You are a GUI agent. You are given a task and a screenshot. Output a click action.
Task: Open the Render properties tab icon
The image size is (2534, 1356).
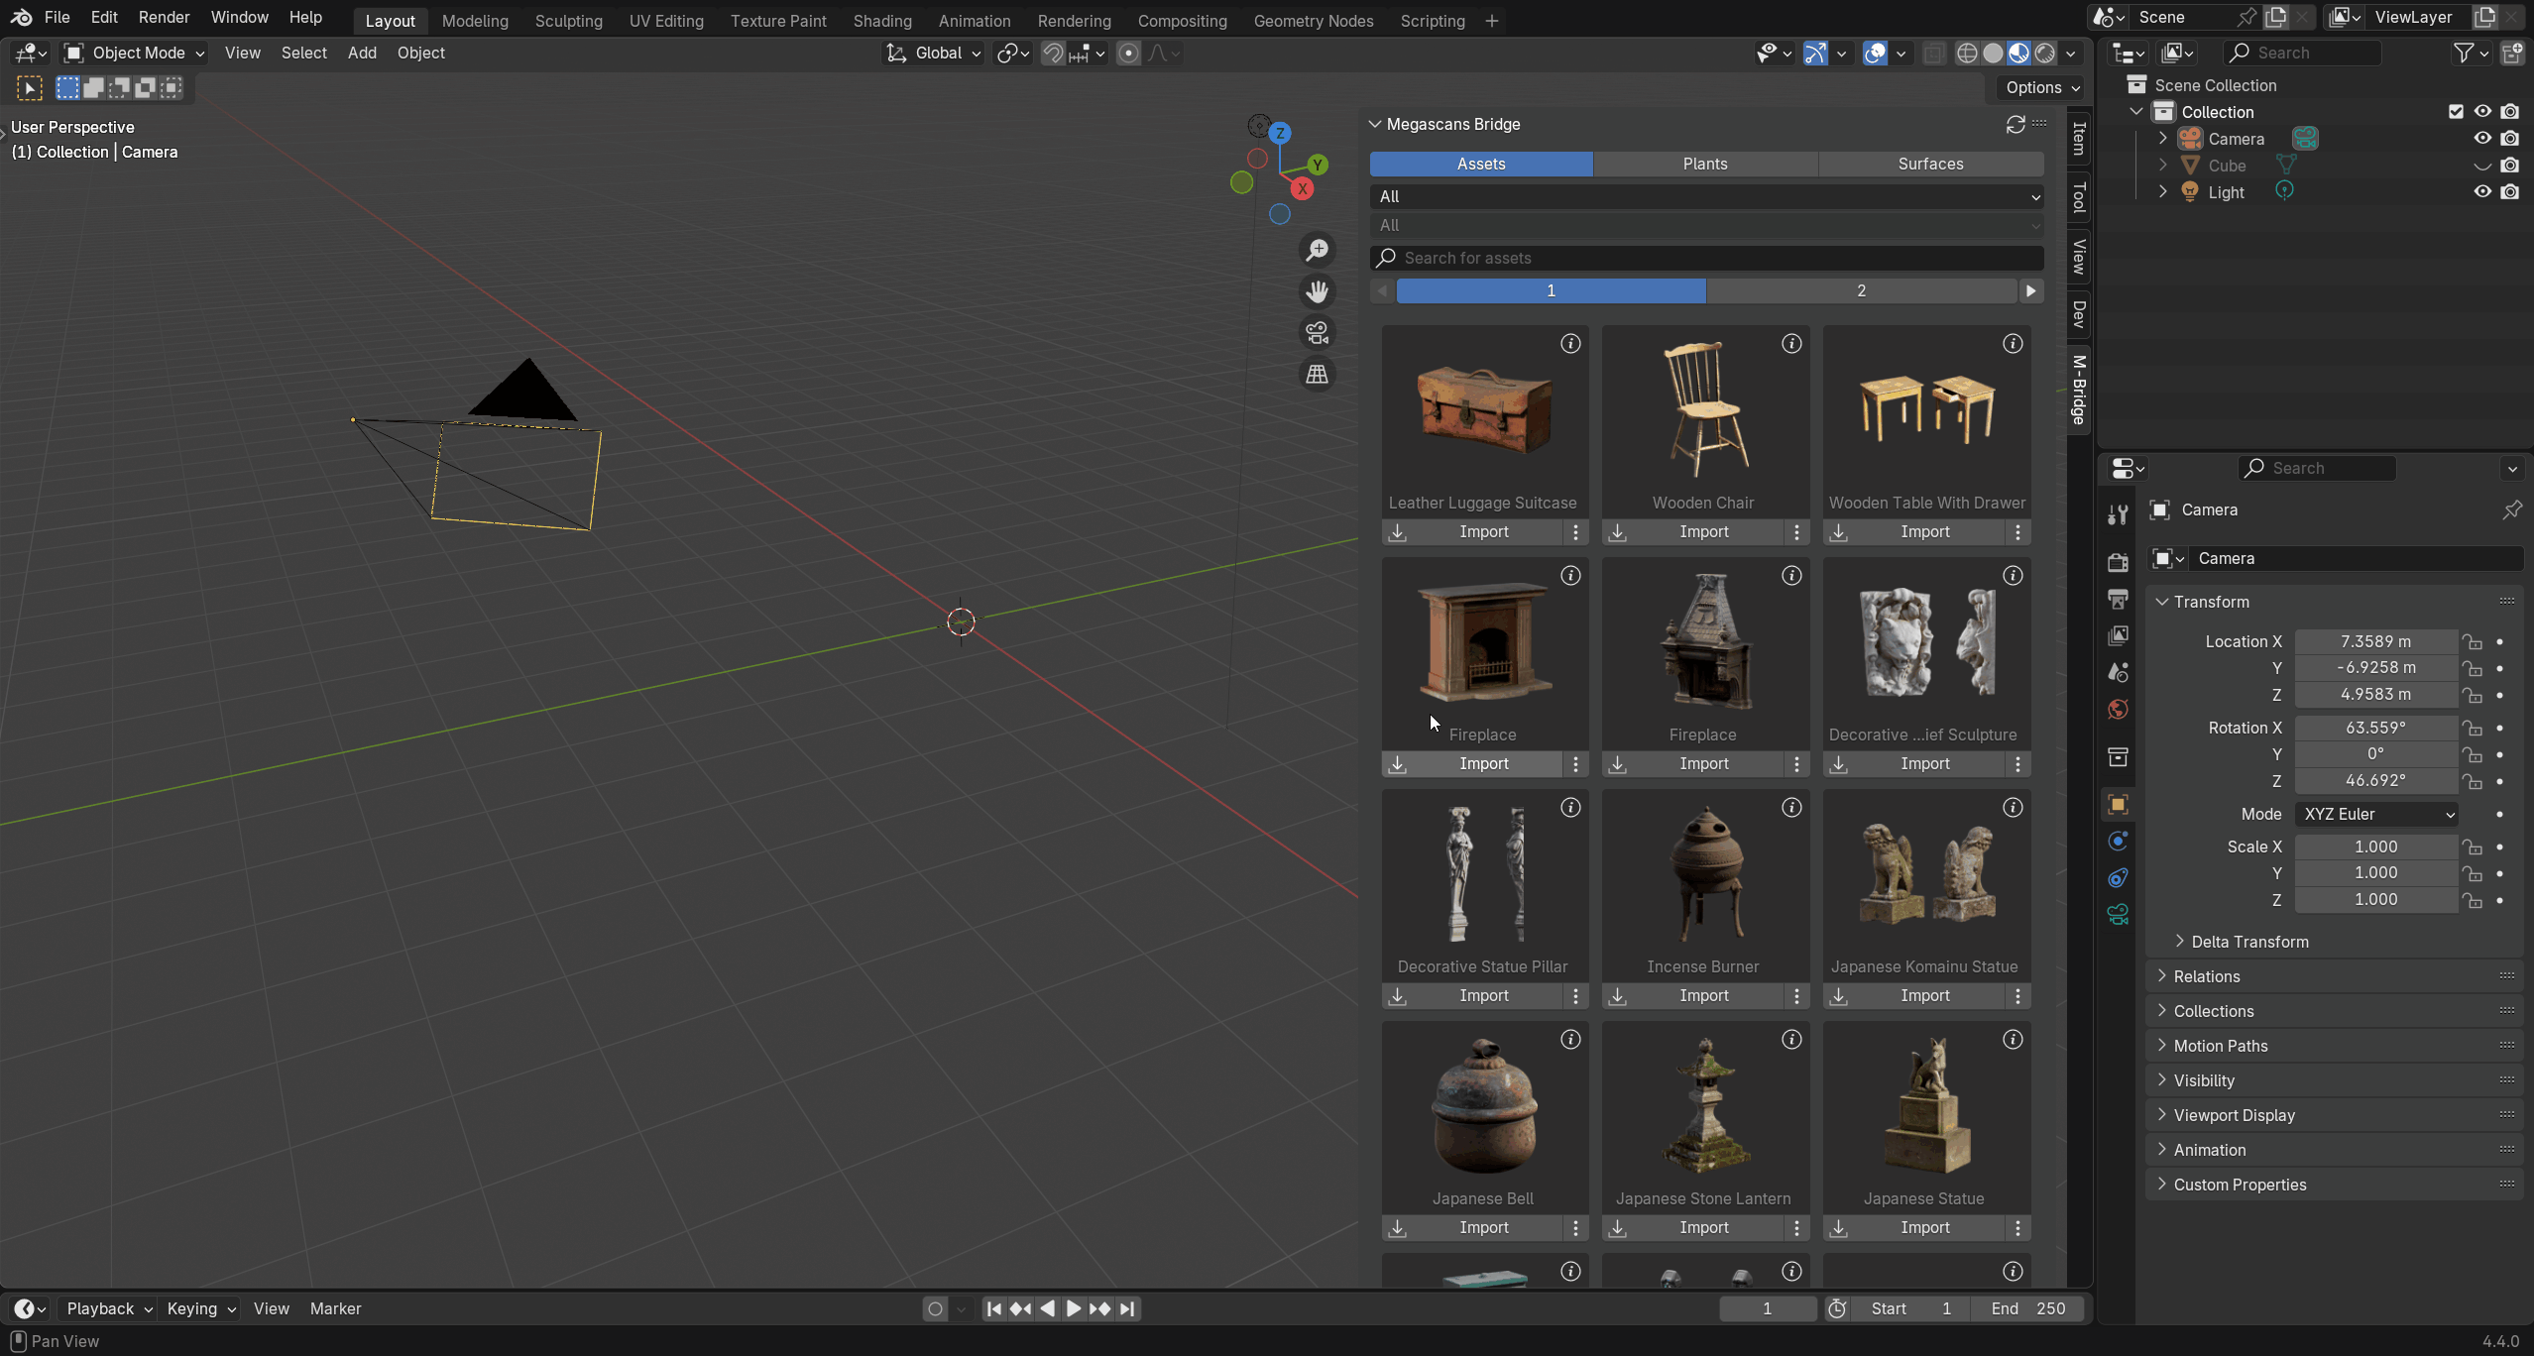click(2118, 562)
